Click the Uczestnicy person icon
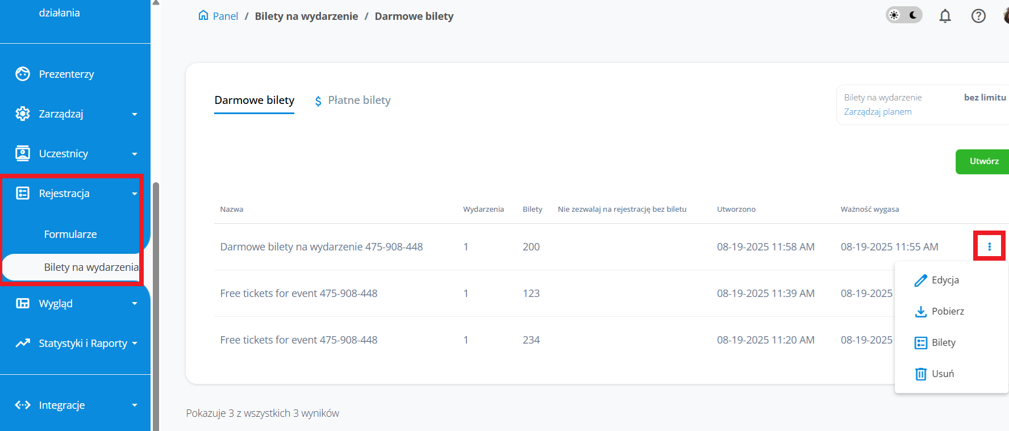This screenshot has height=431, width=1009. (23, 153)
